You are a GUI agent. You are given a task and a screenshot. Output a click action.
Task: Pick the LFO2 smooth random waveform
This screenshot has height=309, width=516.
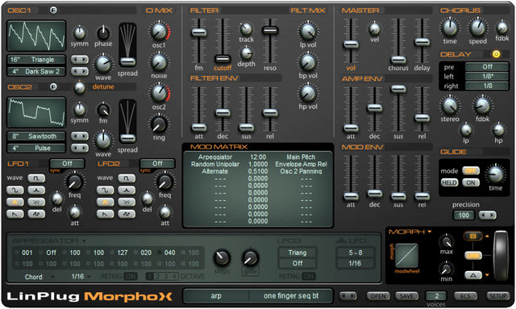[x=127, y=214]
